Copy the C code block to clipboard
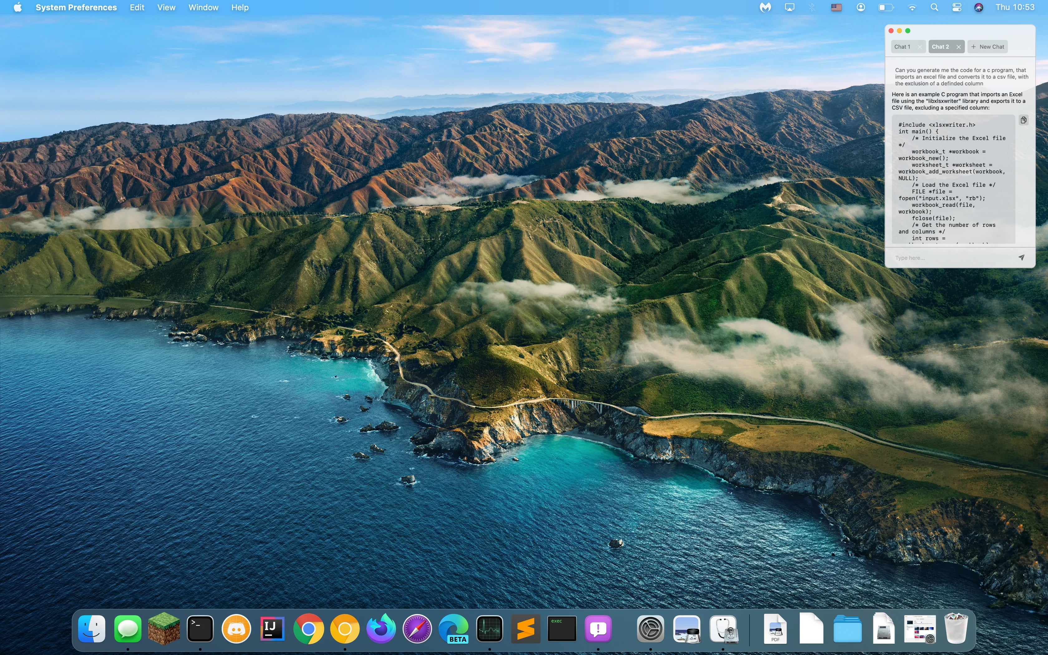This screenshot has height=655, width=1048. tap(1023, 120)
